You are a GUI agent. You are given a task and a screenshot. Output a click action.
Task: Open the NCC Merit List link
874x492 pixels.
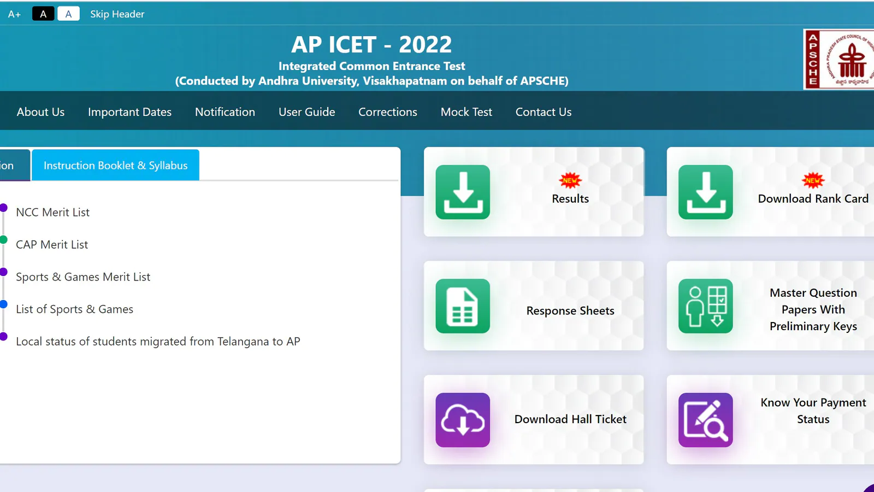[x=52, y=213]
